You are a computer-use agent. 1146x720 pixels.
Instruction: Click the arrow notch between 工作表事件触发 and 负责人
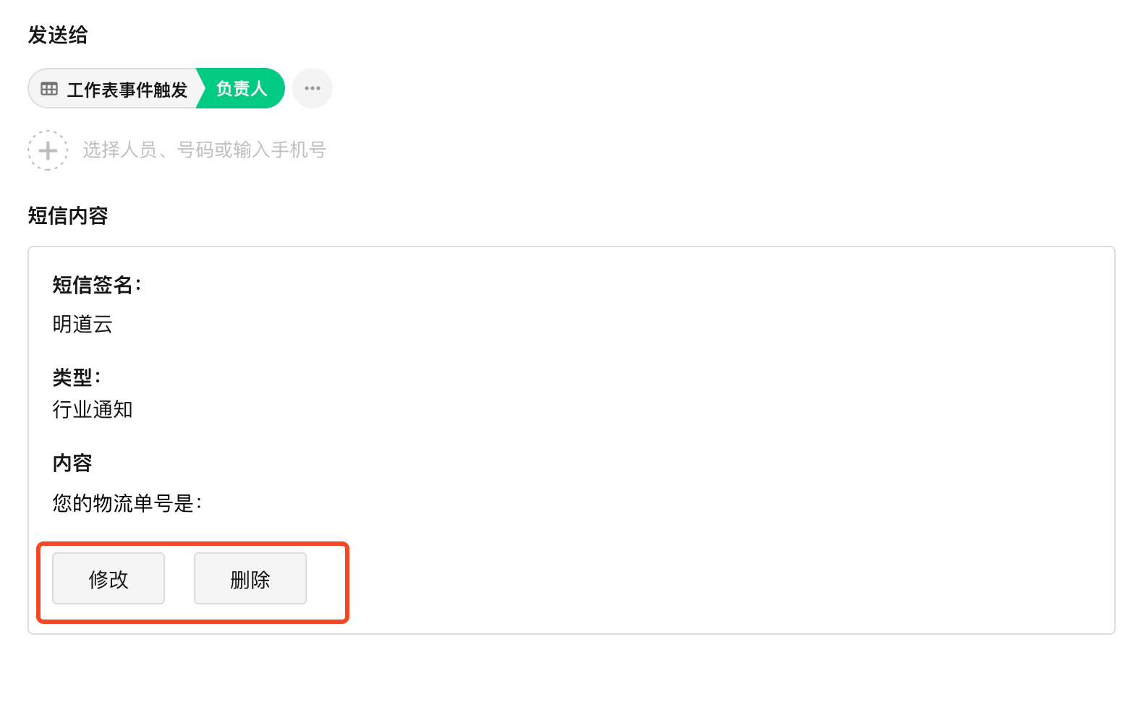point(200,88)
